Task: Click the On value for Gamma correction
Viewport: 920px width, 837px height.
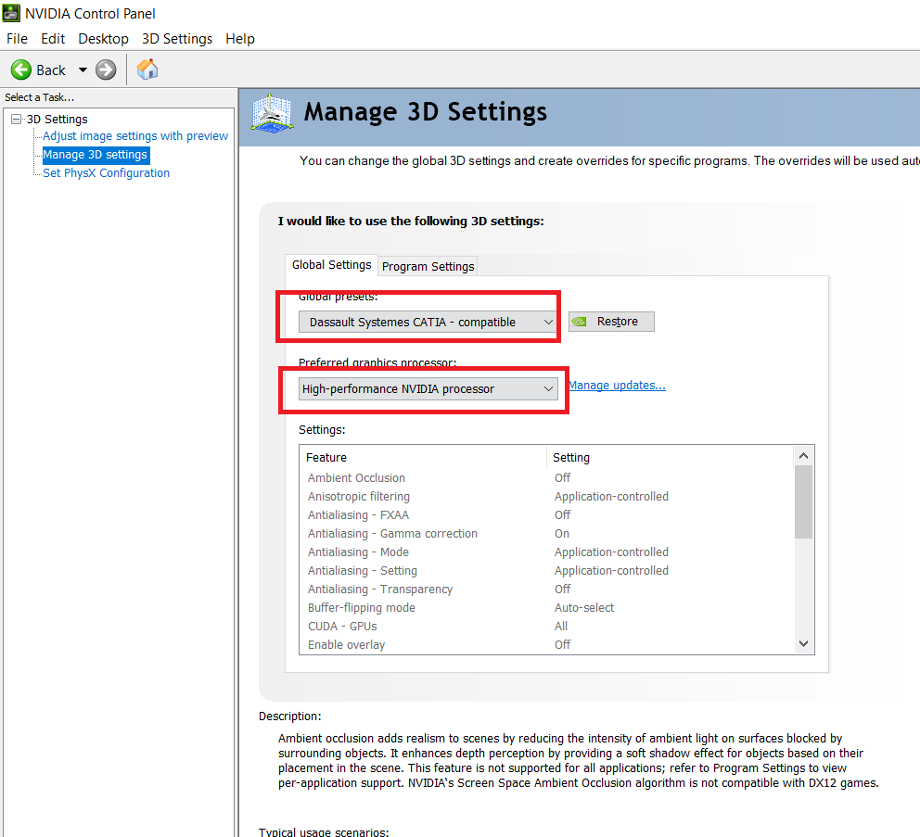Action: (562, 534)
